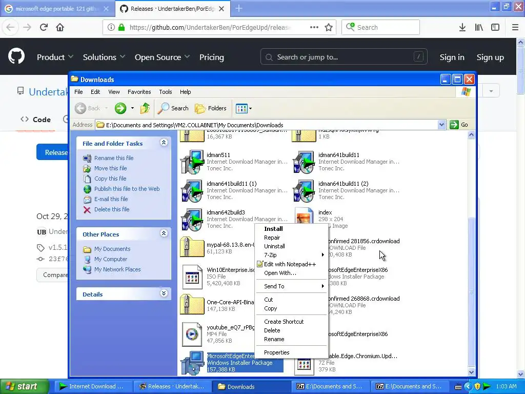
Task: Select the mypal-68.13.8 zip archive icon
Action: [192, 247]
